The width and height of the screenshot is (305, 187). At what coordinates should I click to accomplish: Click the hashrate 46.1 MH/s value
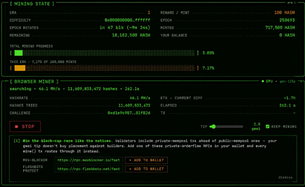click(x=140, y=98)
